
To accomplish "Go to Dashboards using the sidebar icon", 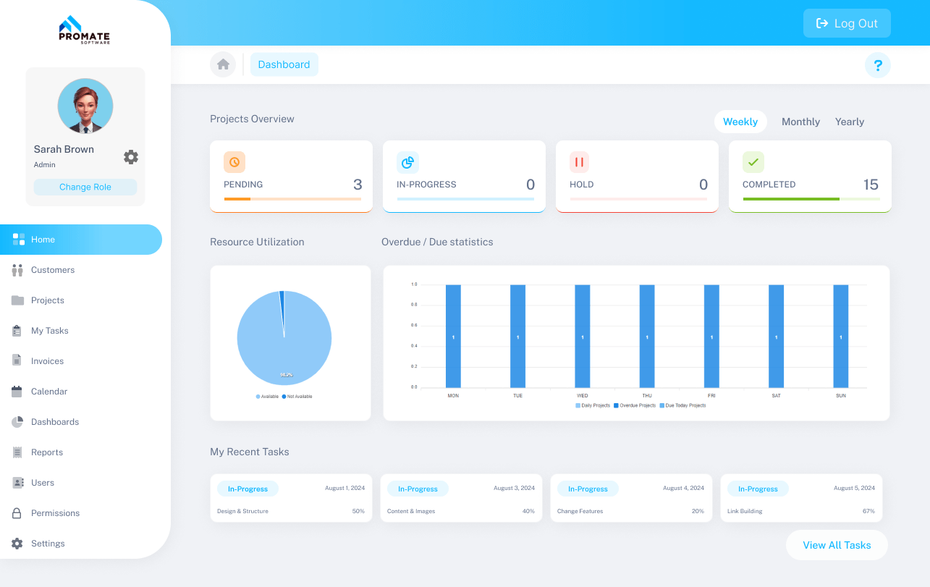I will [17, 421].
